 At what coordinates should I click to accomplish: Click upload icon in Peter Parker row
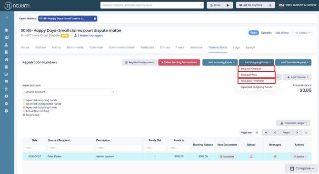pos(251,156)
